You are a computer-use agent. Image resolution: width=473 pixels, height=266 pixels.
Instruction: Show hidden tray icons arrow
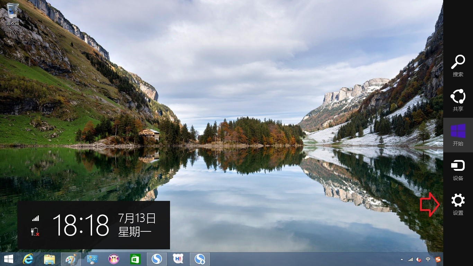[x=402, y=259]
